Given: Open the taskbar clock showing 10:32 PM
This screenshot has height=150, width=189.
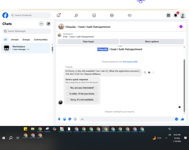Looking at the screenshot, I should click(177, 138).
